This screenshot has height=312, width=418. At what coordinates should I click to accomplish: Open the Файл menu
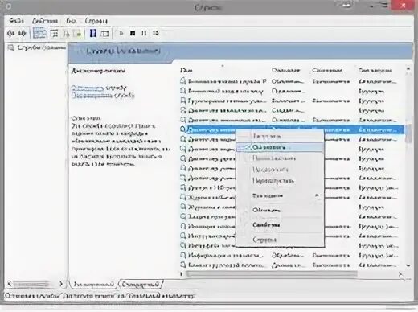(x=16, y=21)
